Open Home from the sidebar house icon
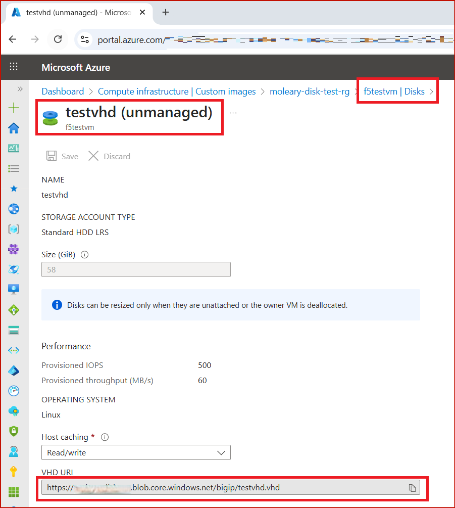Viewport: 455px width, 508px height. coord(14,128)
